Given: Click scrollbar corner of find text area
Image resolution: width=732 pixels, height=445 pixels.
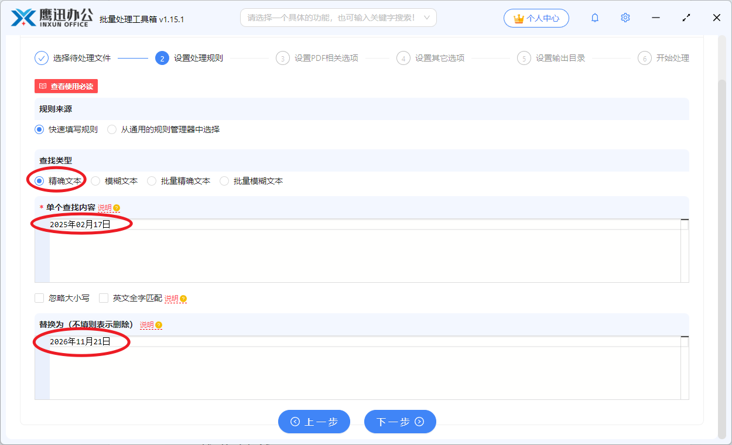Looking at the screenshot, I should click(x=685, y=224).
